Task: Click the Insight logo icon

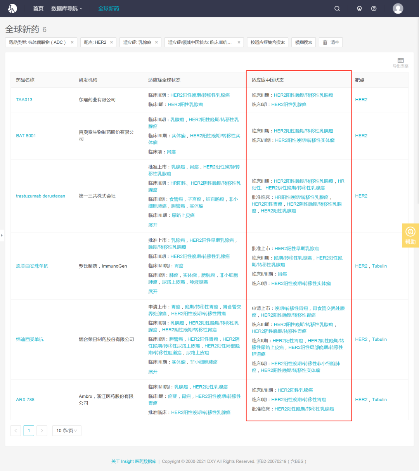Action: (12, 8)
